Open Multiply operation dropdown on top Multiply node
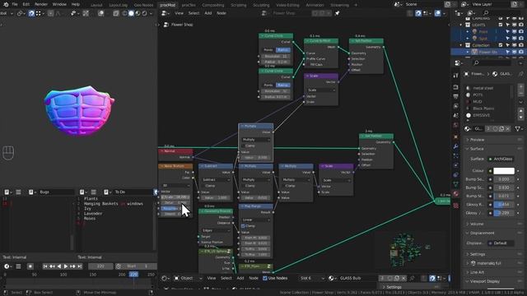This screenshot has width=527, height=296. tap(256, 139)
